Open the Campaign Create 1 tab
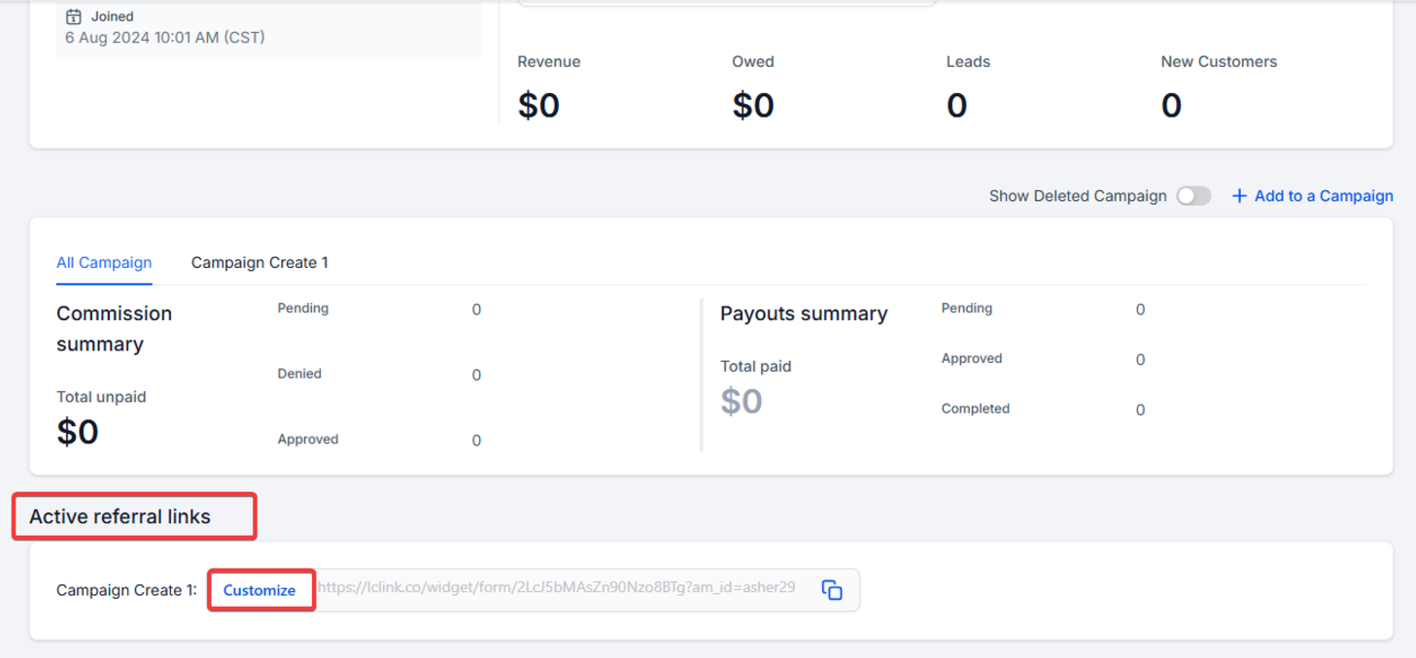The width and height of the screenshot is (1416, 658). [259, 262]
